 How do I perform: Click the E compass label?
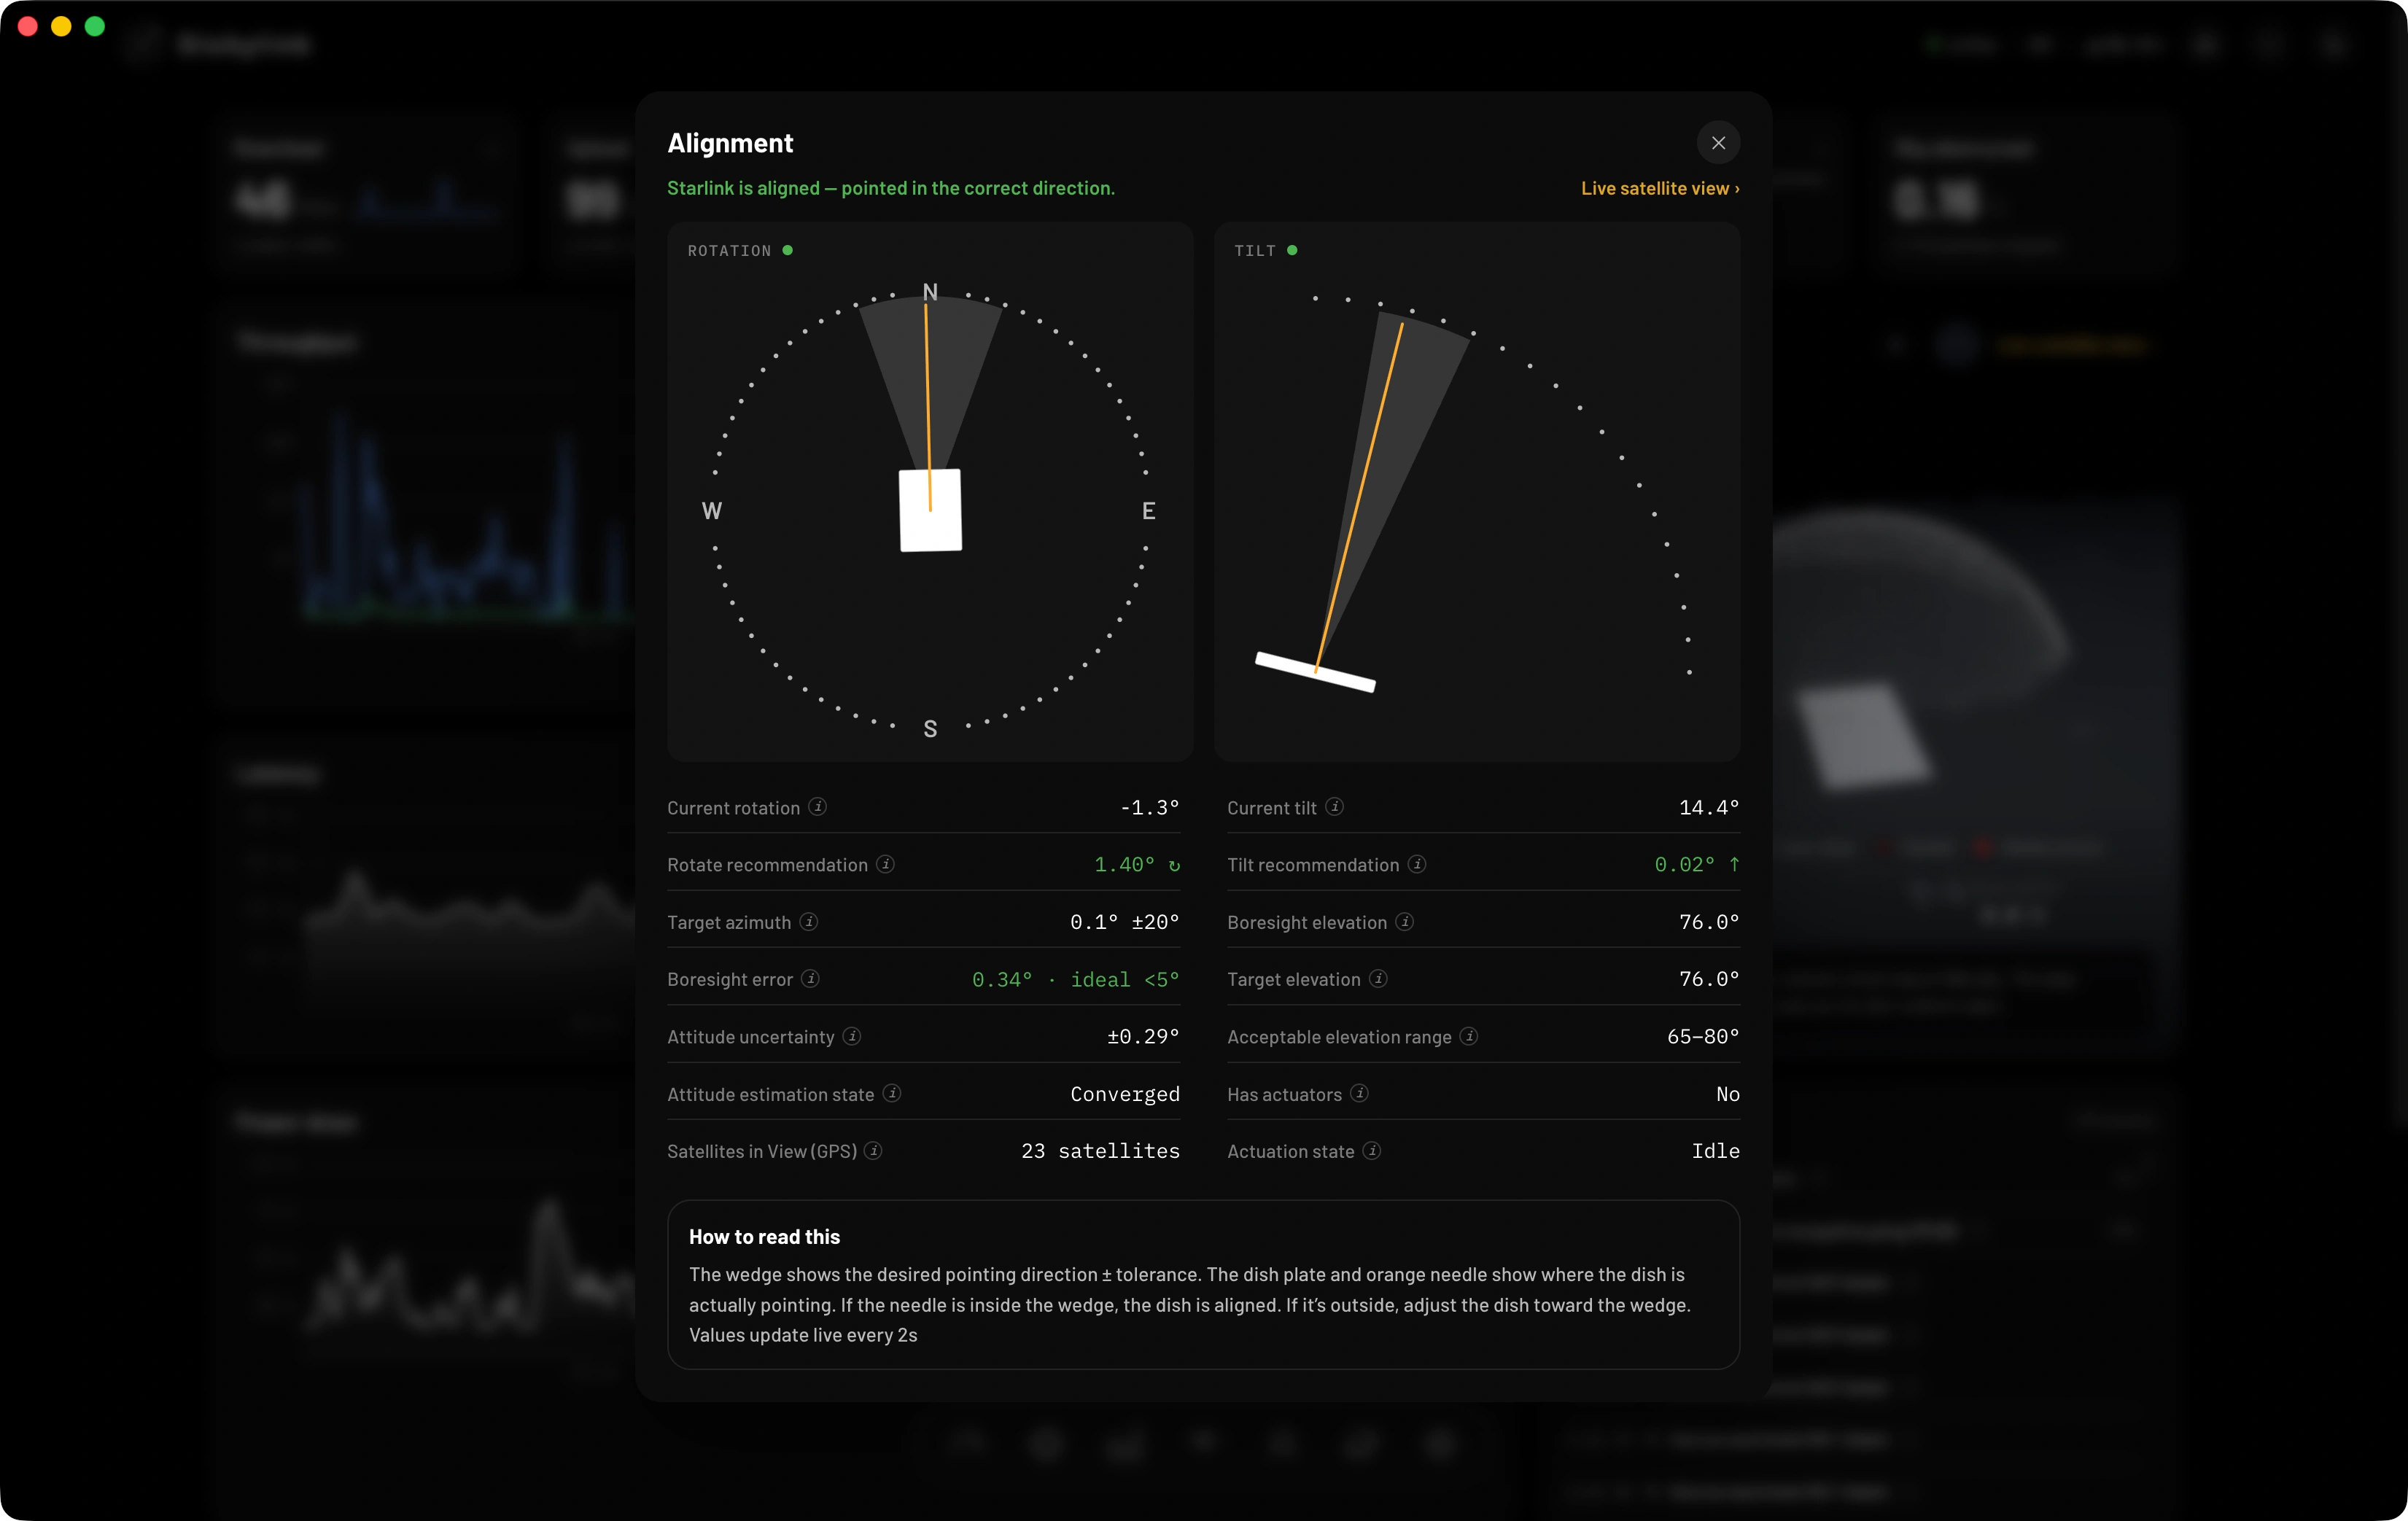point(1148,511)
